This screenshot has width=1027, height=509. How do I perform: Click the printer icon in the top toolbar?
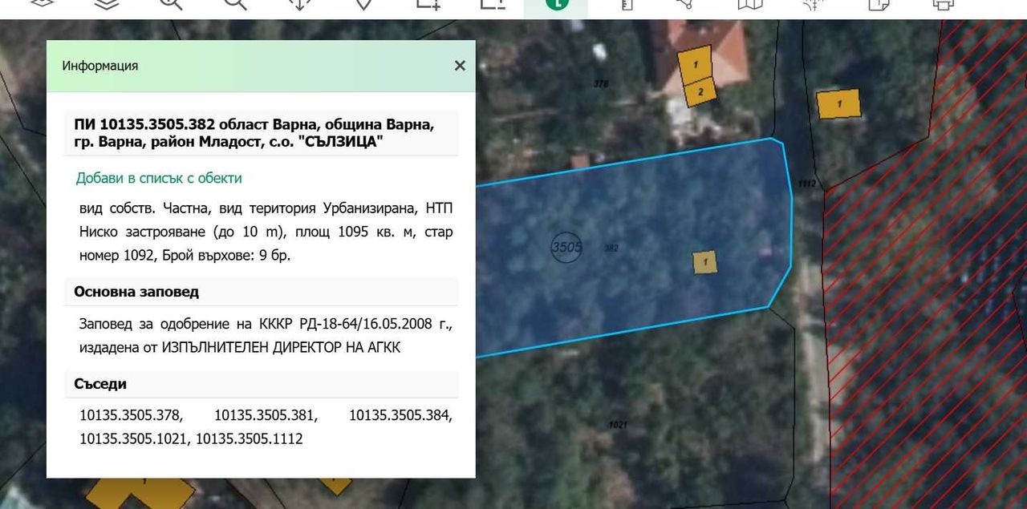[x=944, y=4]
